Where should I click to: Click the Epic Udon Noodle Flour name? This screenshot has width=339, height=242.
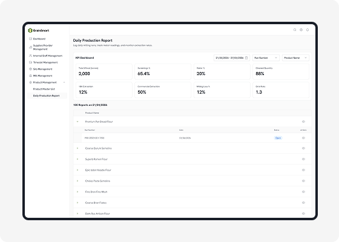point(98,170)
